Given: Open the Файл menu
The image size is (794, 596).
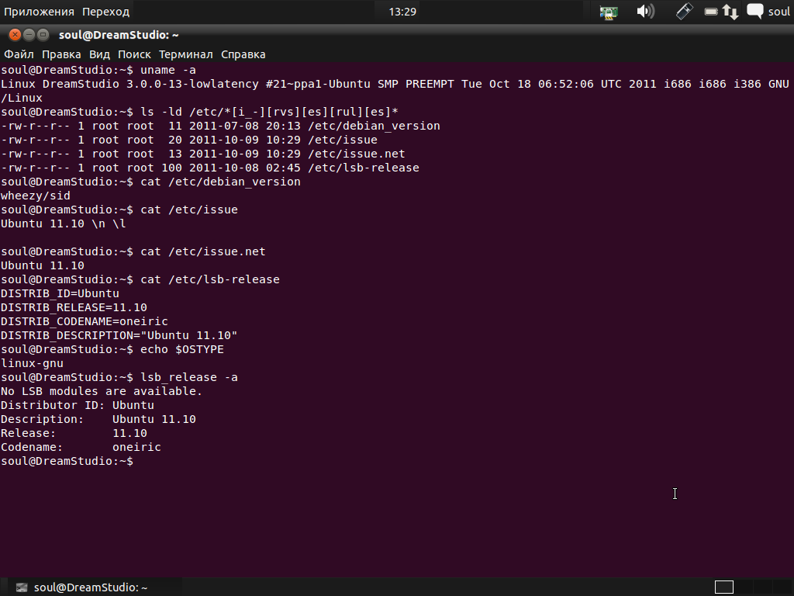Looking at the screenshot, I should pos(19,54).
